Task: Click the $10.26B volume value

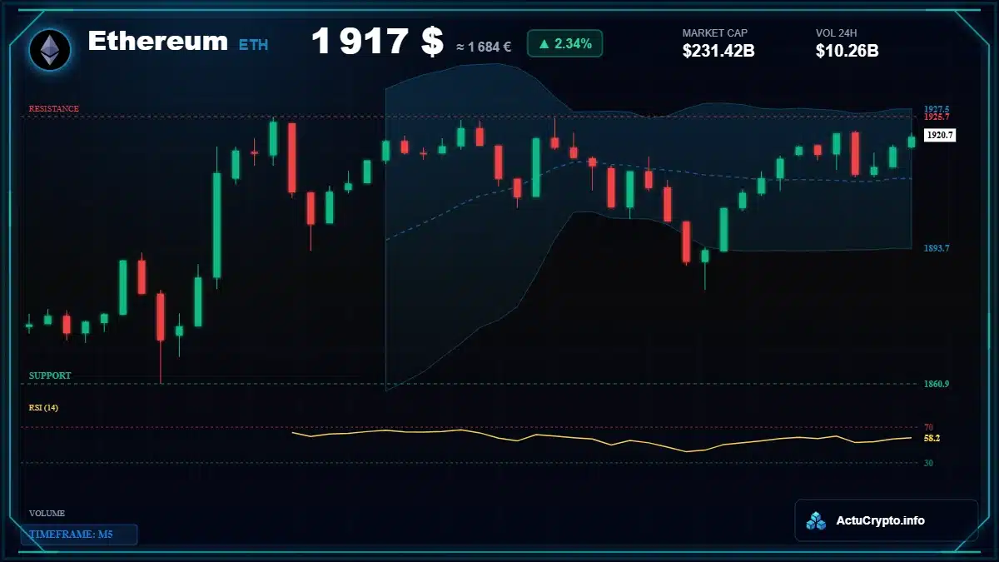Action: [x=847, y=51]
